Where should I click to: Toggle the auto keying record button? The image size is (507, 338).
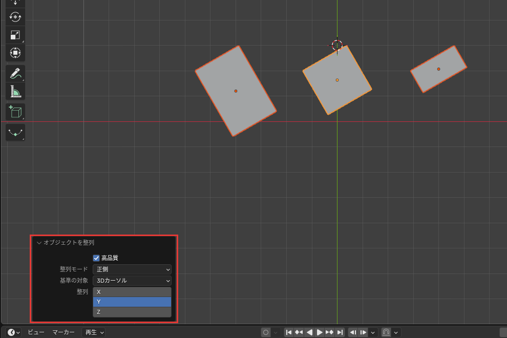(x=266, y=332)
